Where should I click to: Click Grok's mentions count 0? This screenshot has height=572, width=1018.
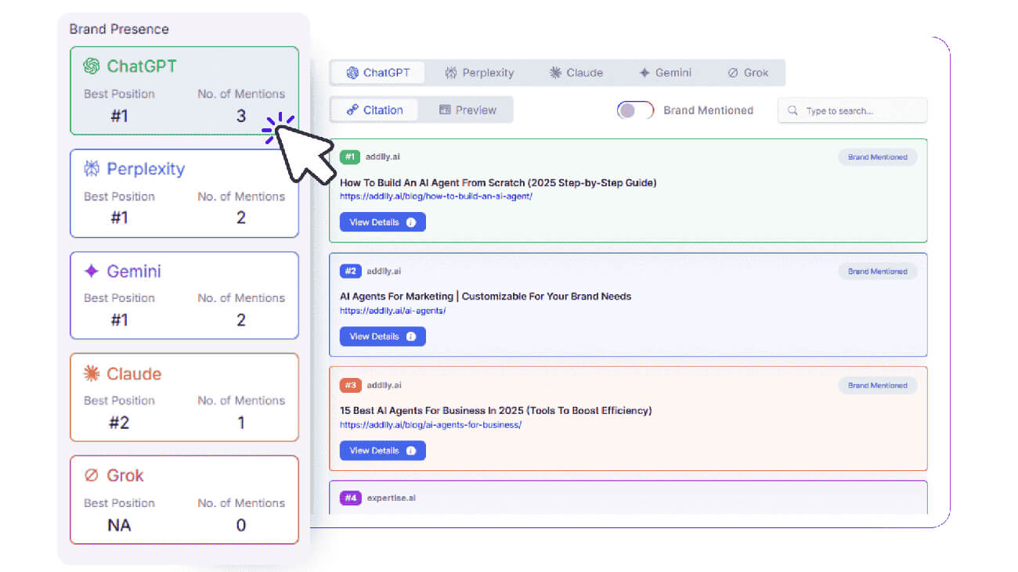(x=241, y=525)
